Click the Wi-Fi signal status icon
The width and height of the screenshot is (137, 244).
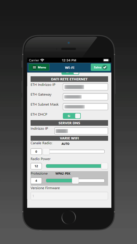(42, 60)
